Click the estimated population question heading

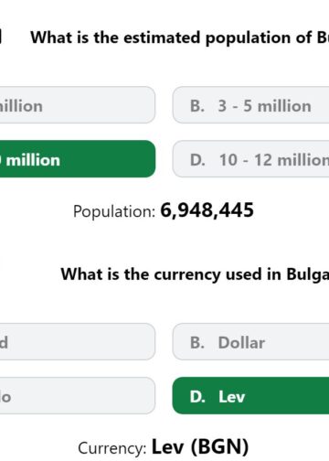180,38
